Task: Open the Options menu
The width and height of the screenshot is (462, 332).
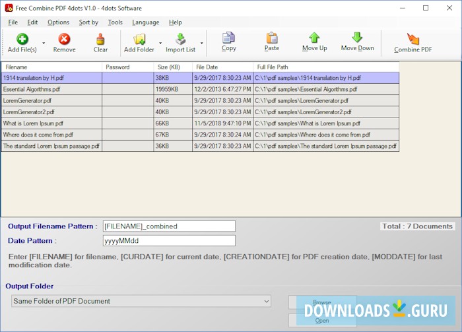Action: pos(58,22)
